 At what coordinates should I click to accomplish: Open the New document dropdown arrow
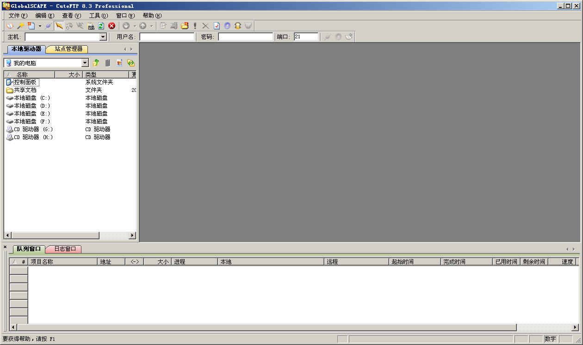click(40, 26)
